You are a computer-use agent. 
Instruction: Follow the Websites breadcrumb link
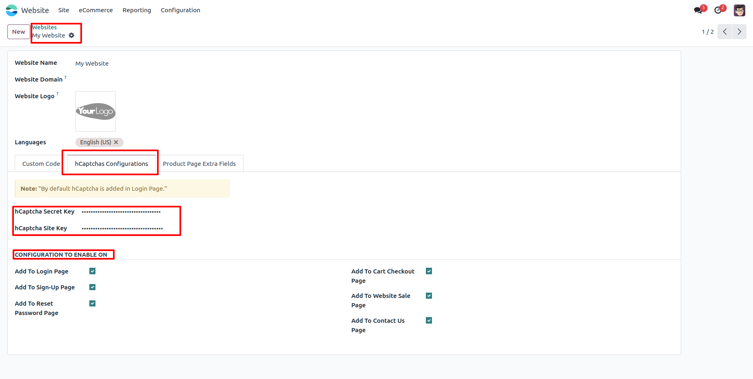click(x=44, y=27)
